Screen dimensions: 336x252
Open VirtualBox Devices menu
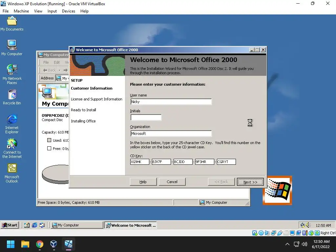pos(69,11)
